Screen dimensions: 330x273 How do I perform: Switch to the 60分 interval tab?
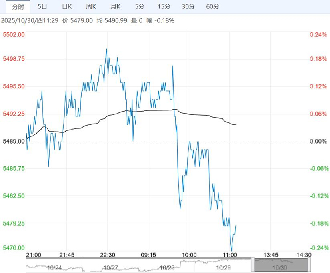[212, 6]
